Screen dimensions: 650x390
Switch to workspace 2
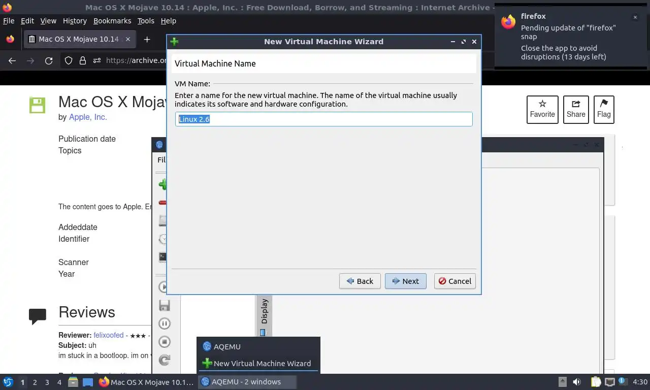pos(35,382)
